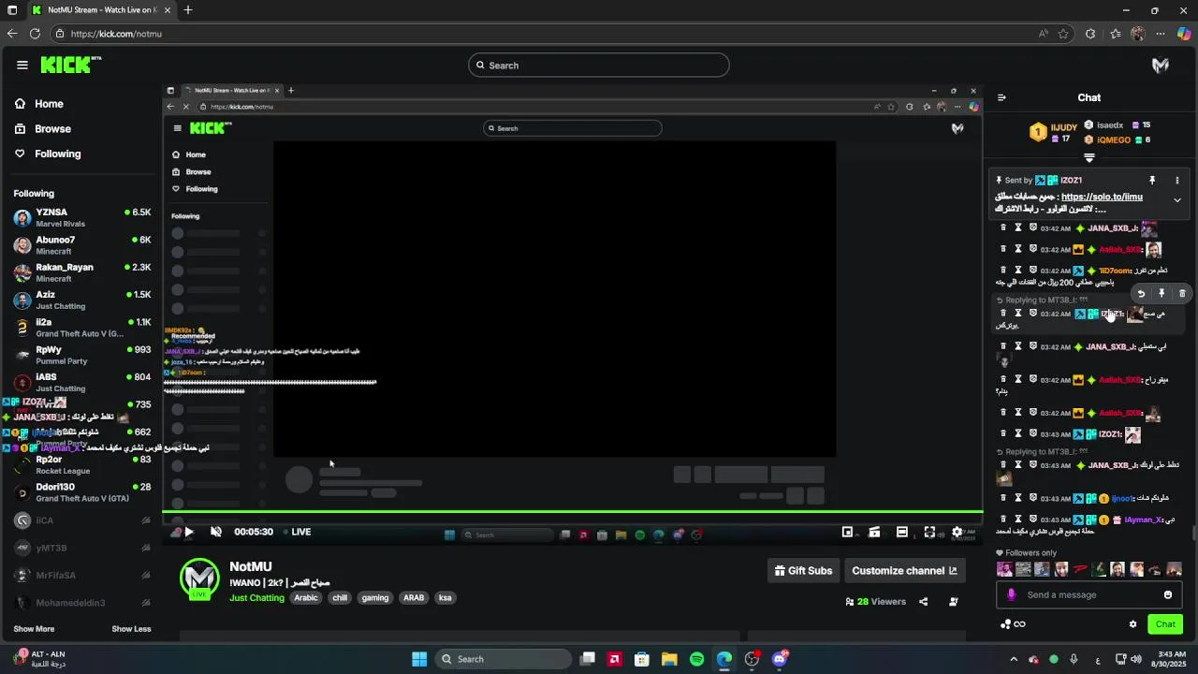The image size is (1198, 674).
Task: Unpin the pinned chat message
Action: [1152, 180]
